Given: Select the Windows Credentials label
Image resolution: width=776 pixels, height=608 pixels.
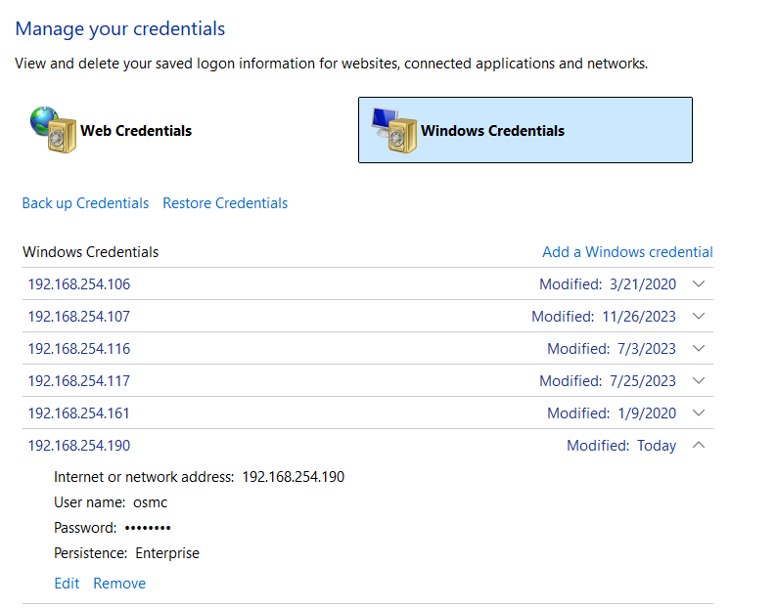Looking at the screenshot, I should pyautogui.click(x=492, y=131).
